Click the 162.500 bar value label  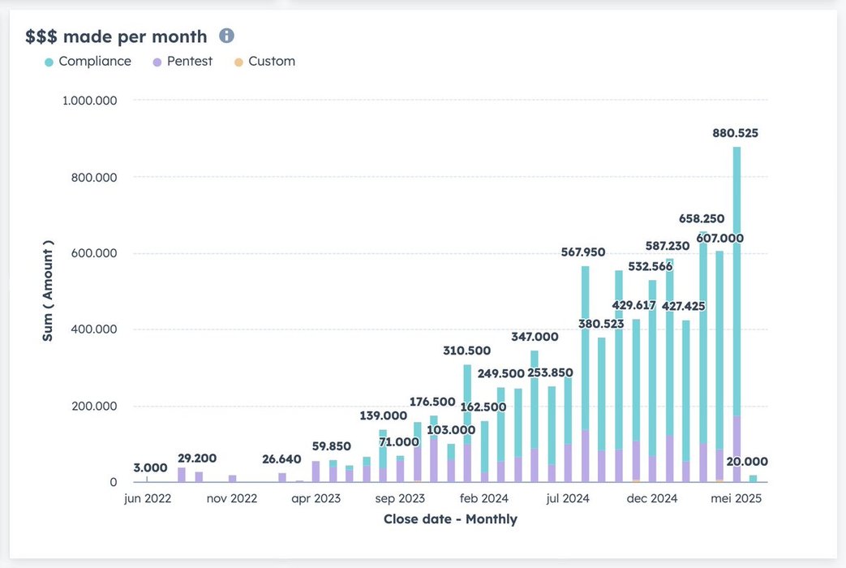[x=483, y=407]
